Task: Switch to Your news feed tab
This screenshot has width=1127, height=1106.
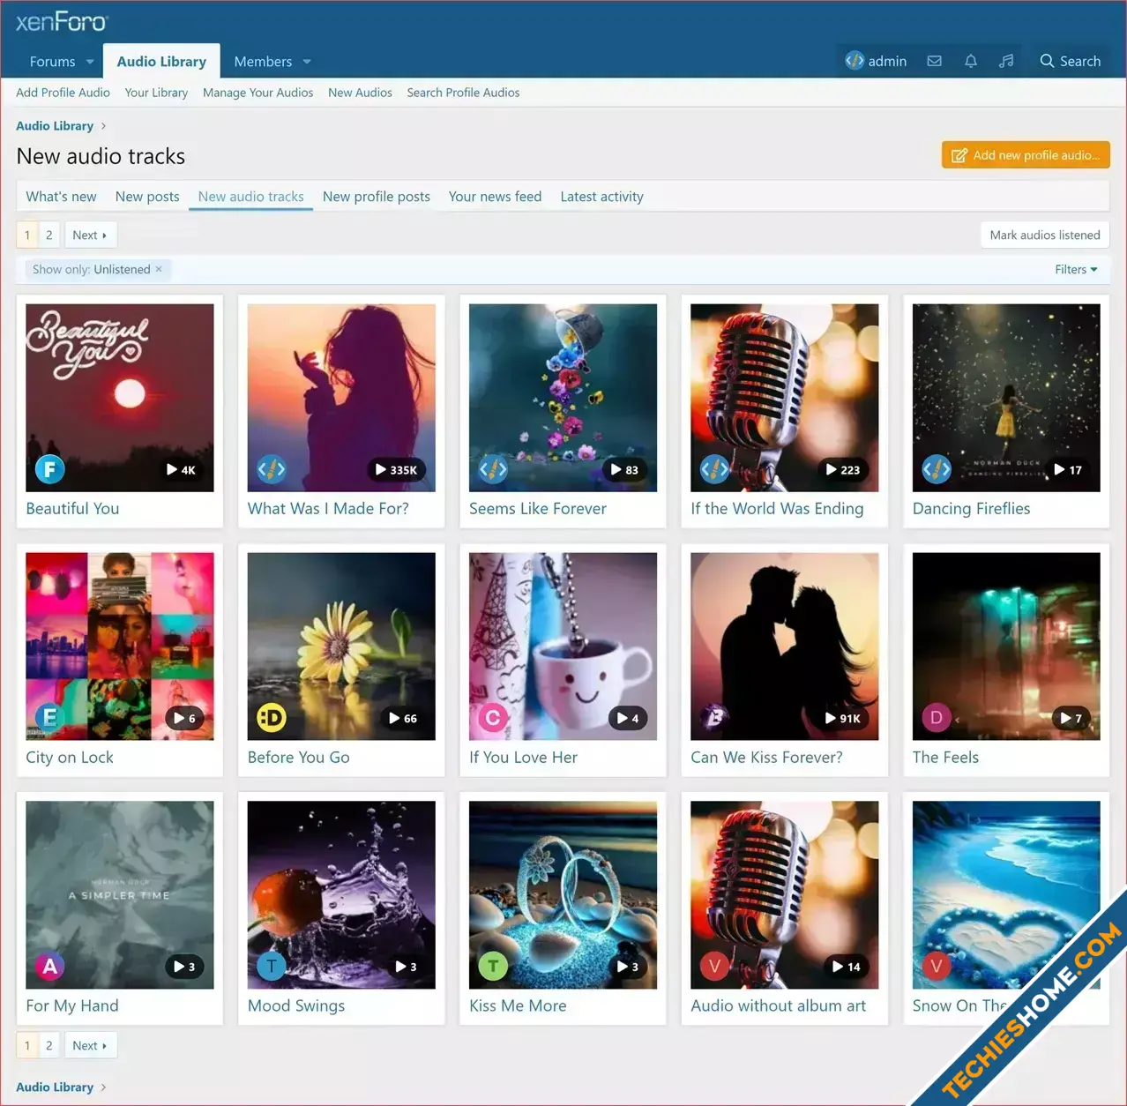Action: [x=495, y=197]
